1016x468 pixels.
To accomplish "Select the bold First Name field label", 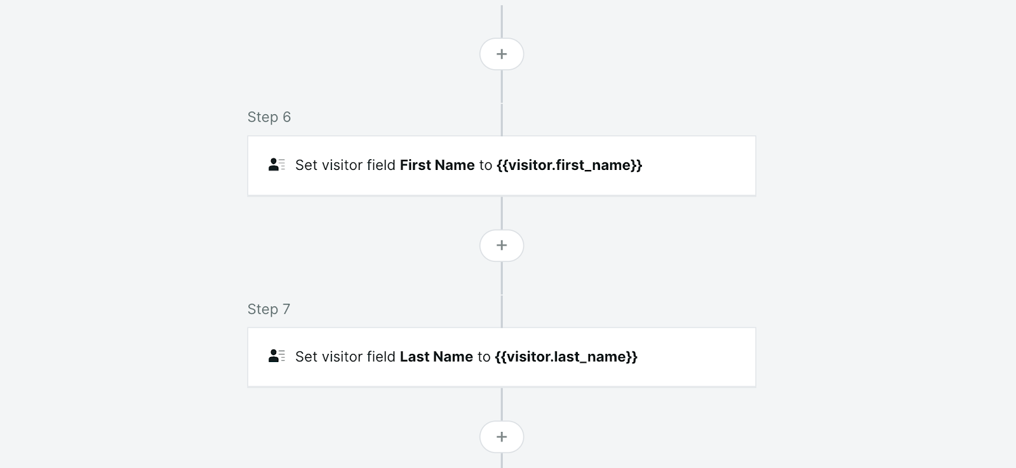I will coord(437,166).
